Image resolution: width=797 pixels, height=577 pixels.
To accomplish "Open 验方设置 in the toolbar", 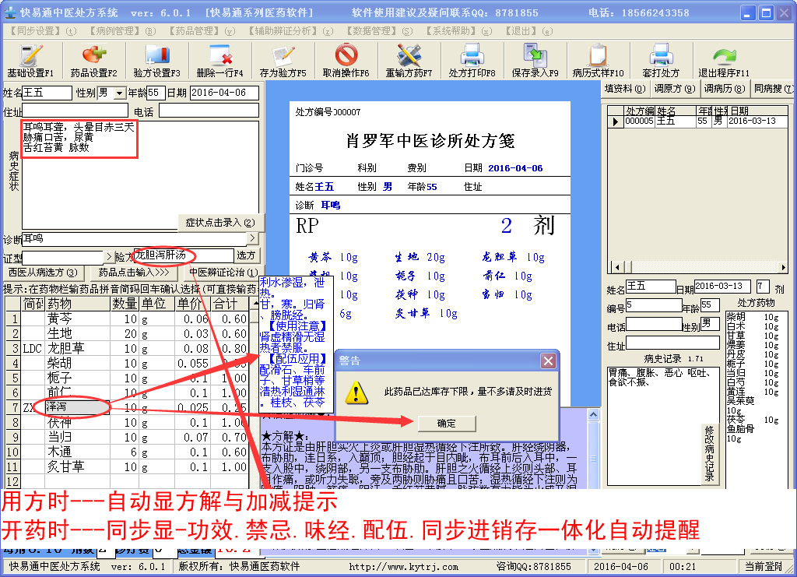I will (x=156, y=60).
